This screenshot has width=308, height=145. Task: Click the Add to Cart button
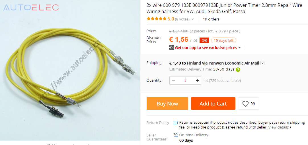coord(213,103)
